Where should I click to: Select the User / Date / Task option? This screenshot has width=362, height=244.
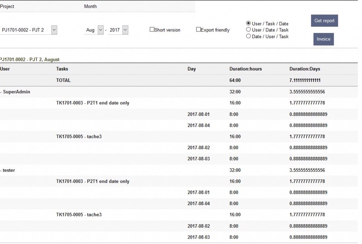(249, 30)
